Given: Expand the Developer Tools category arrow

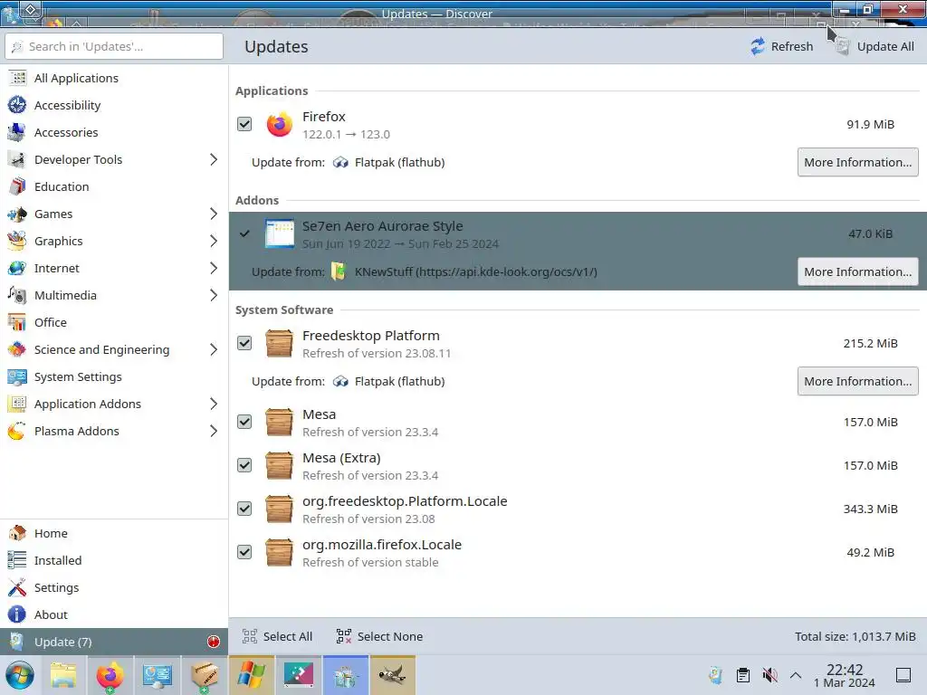Looking at the screenshot, I should pos(214,159).
